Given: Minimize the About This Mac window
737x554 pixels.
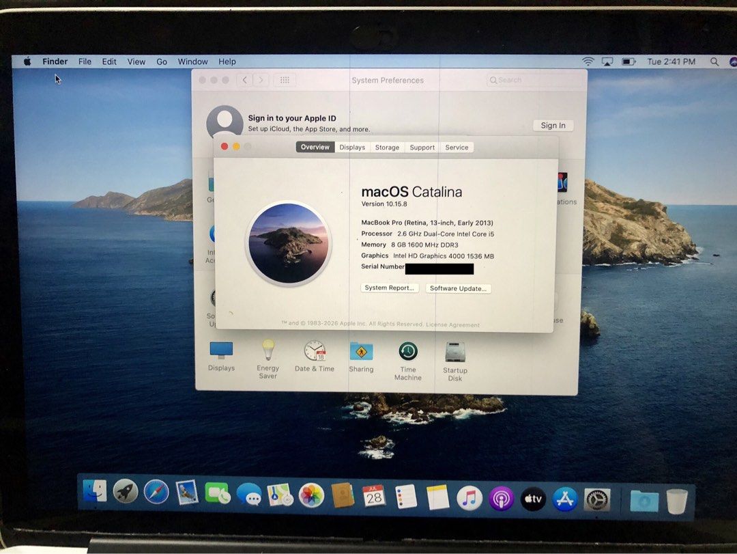Looking at the screenshot, I should pyautogui.click(x=236, y=146).
